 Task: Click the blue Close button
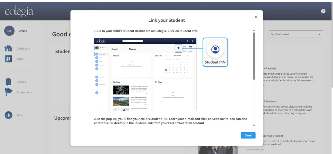point(248,136)
